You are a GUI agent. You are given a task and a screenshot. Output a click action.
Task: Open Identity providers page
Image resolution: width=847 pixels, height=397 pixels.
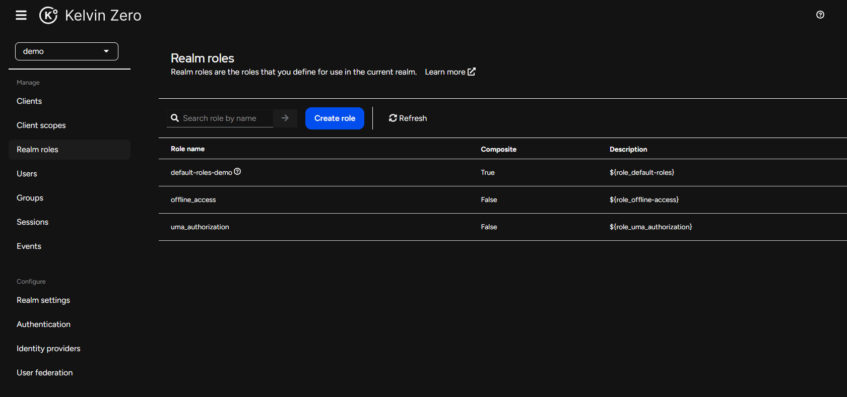pyautogui.click(x=48, y=349)
